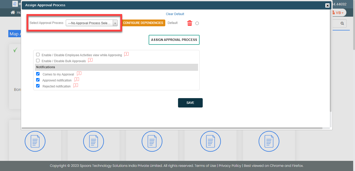Click info icon beside Employee Activities view

pos(126,54)
